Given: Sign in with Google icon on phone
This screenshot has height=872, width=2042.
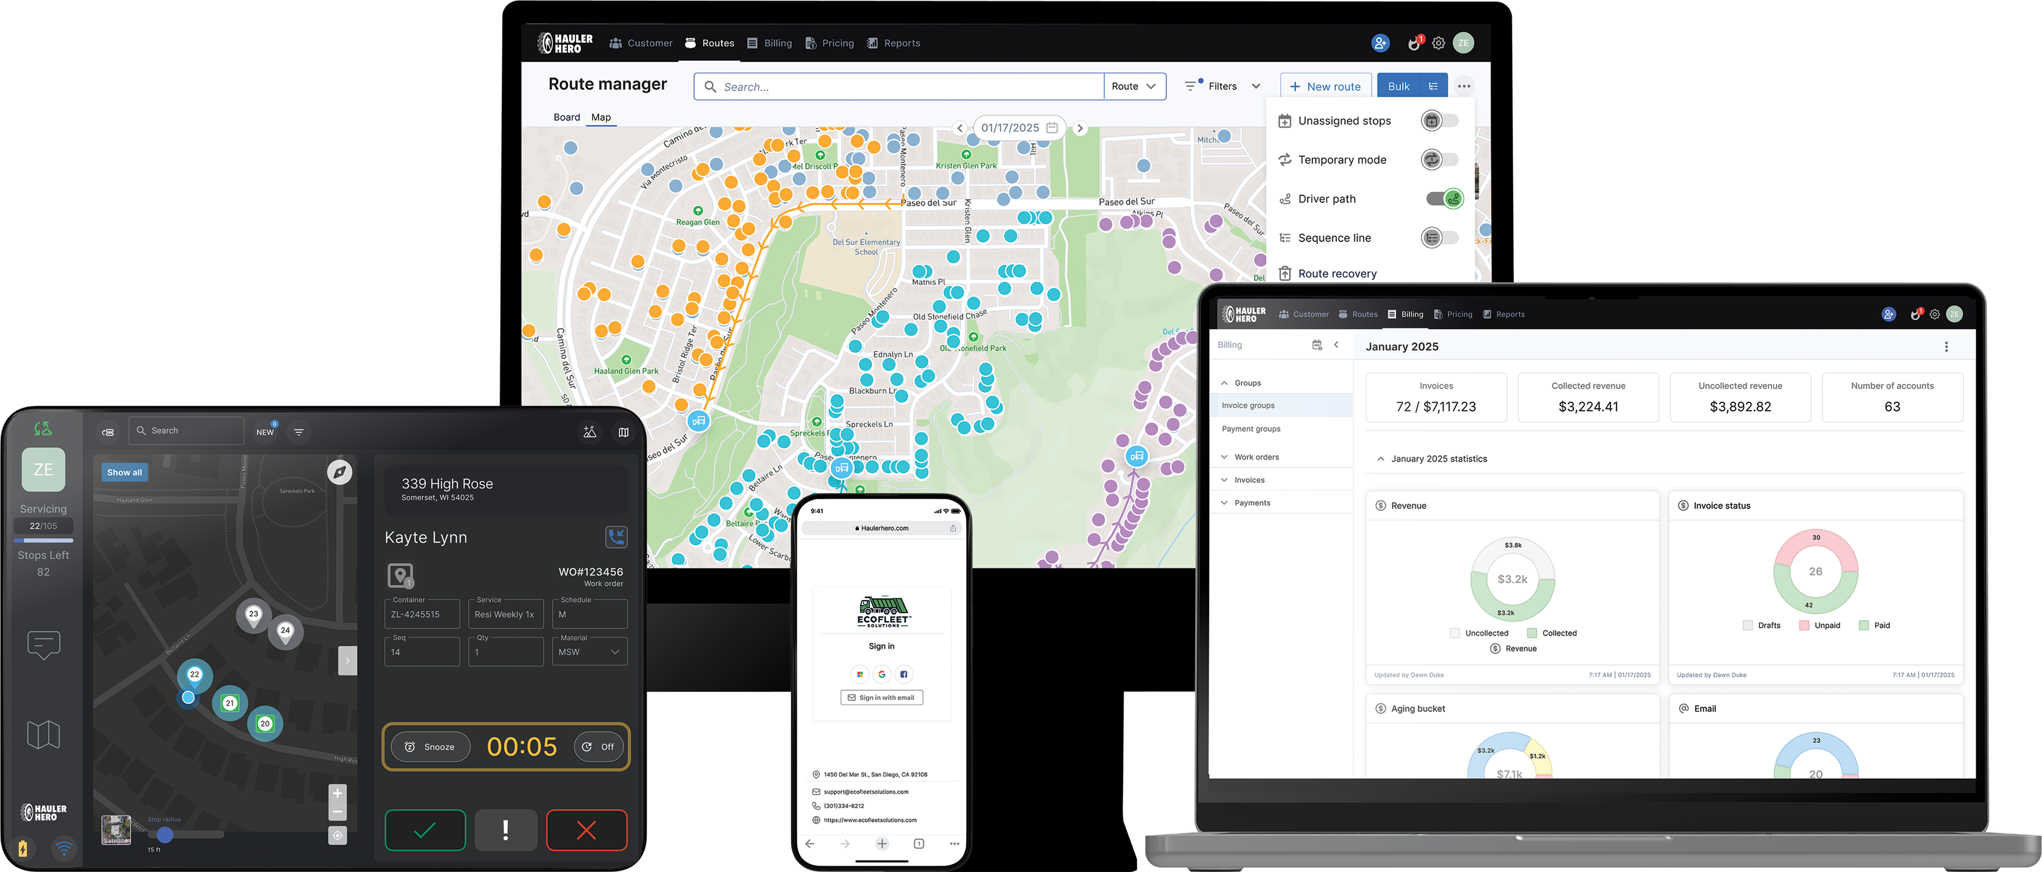Looking at the screenshot, I should (882, 675).
